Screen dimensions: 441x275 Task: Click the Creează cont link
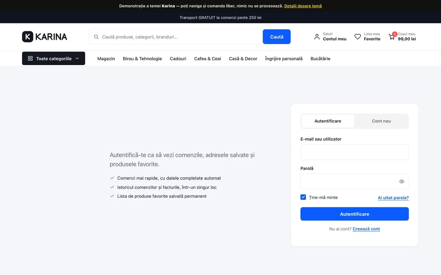pos(366,229)
